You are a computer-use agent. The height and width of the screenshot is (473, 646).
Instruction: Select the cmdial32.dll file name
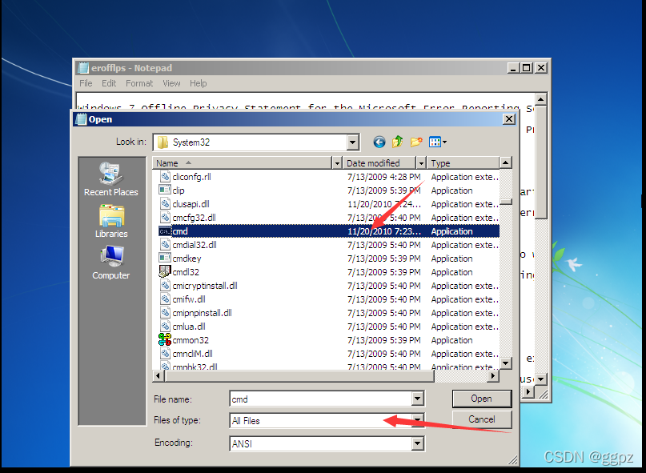tap(195, 245)
